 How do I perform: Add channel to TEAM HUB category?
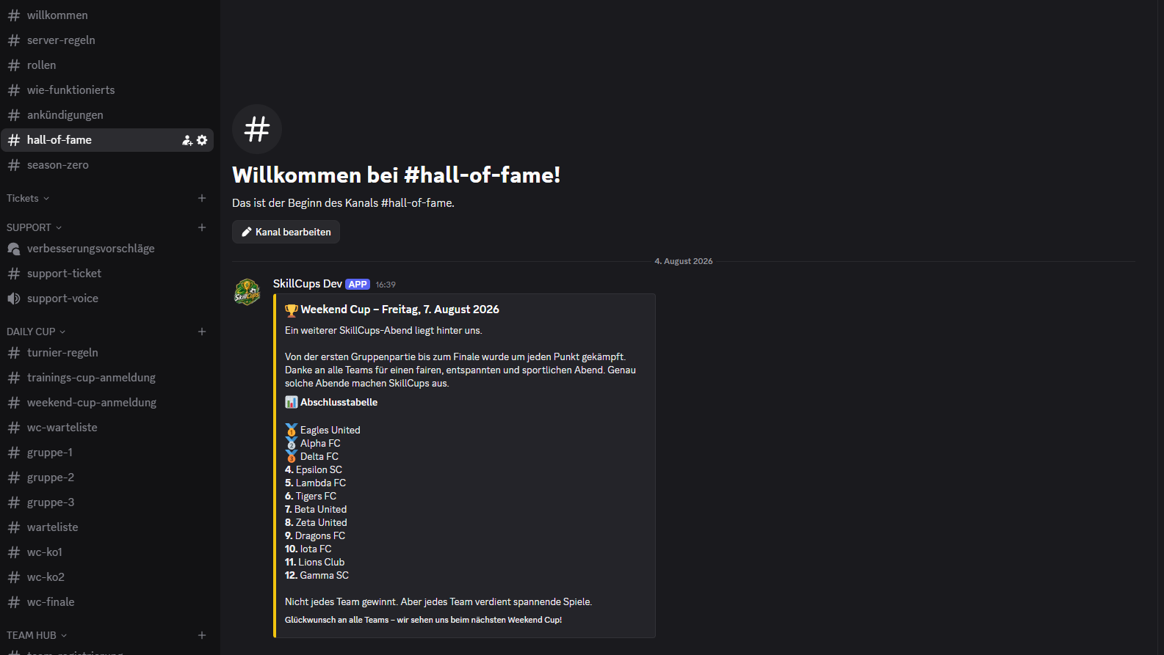[202, 635]
